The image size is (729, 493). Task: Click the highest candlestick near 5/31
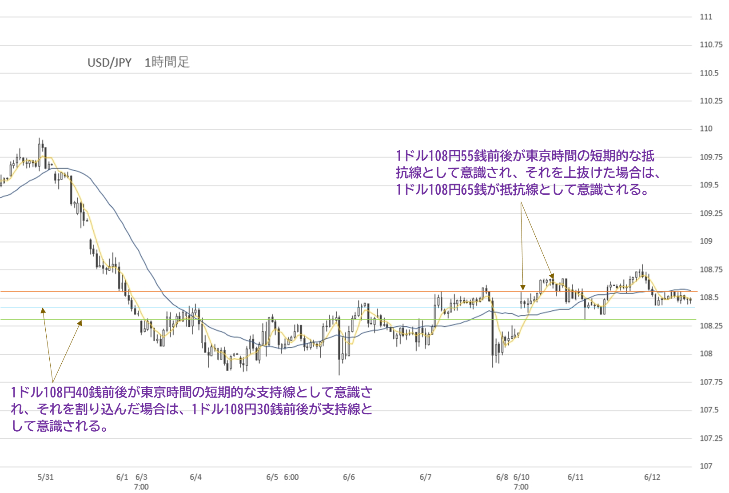pos(40,153)
